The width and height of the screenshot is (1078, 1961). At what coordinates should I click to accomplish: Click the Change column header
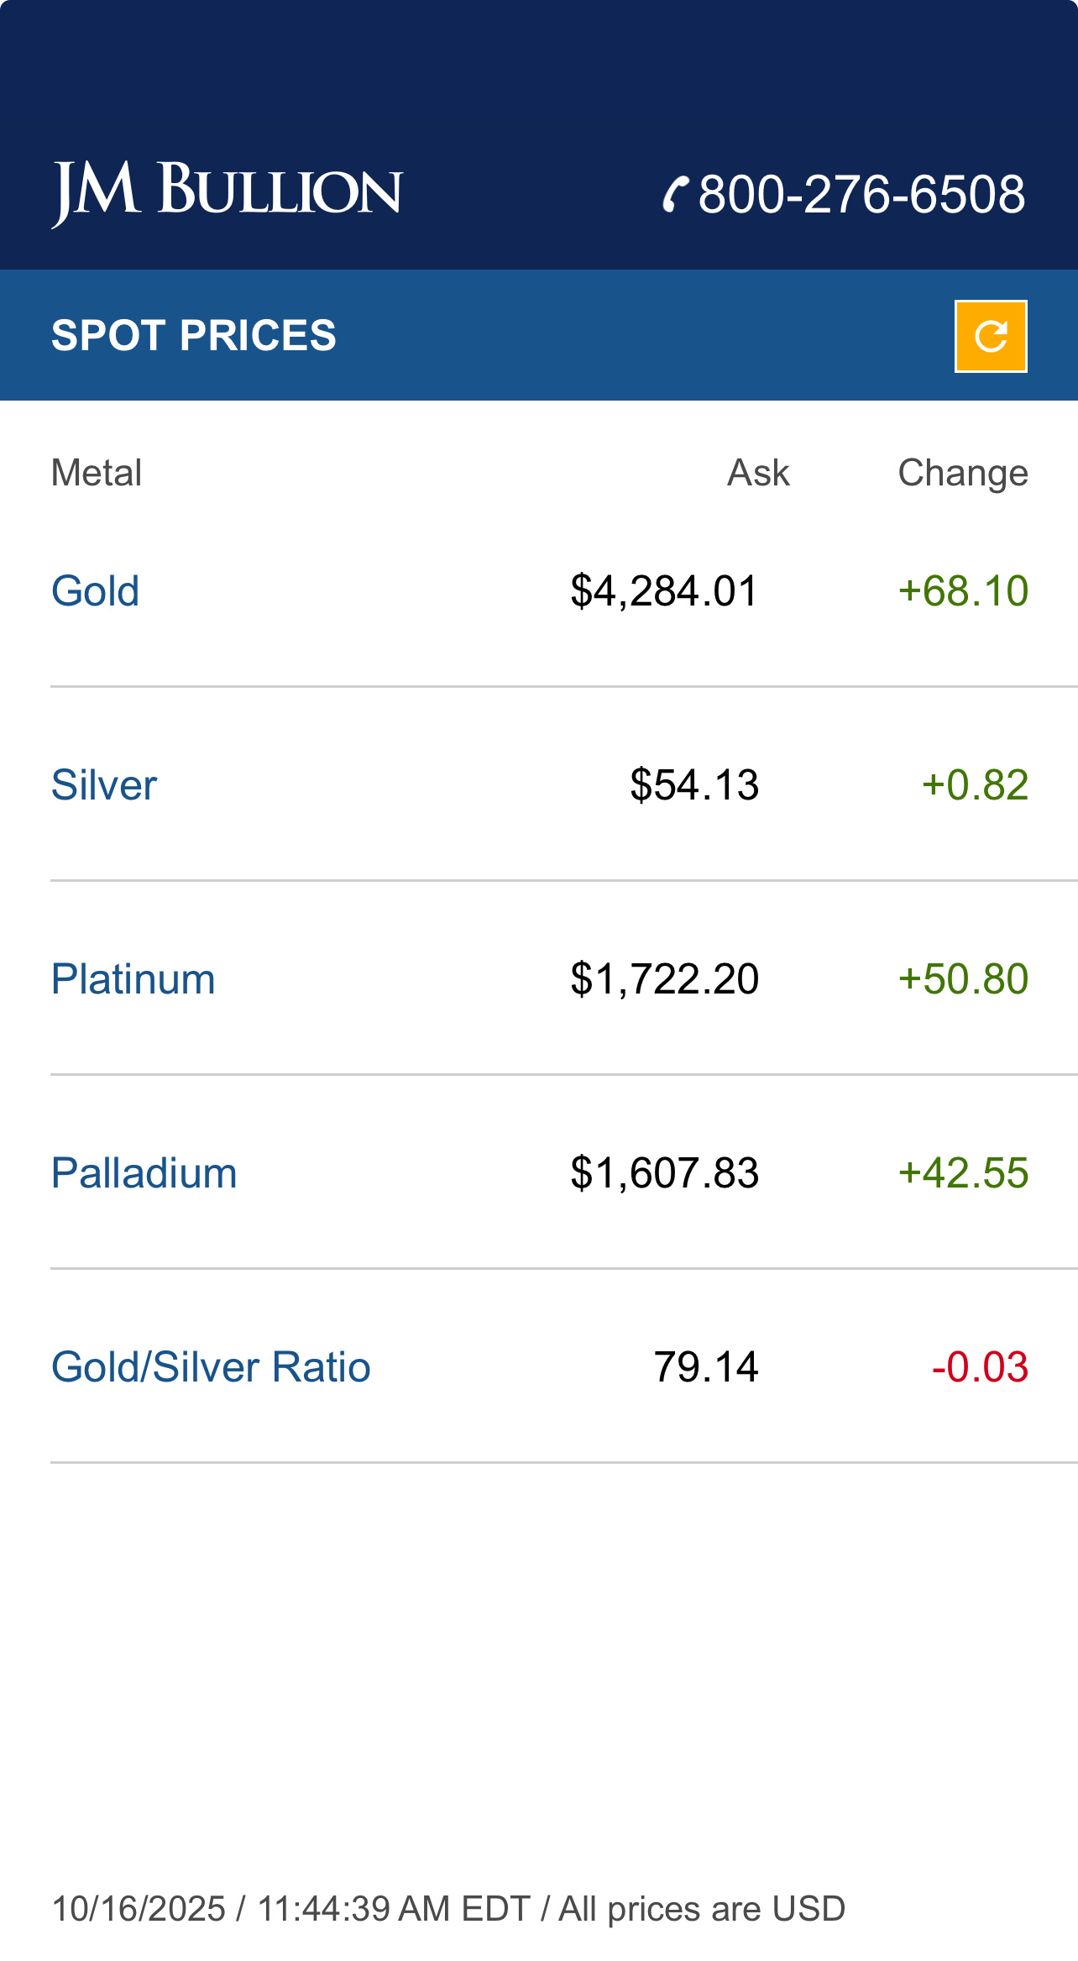(x=963, y=473)
